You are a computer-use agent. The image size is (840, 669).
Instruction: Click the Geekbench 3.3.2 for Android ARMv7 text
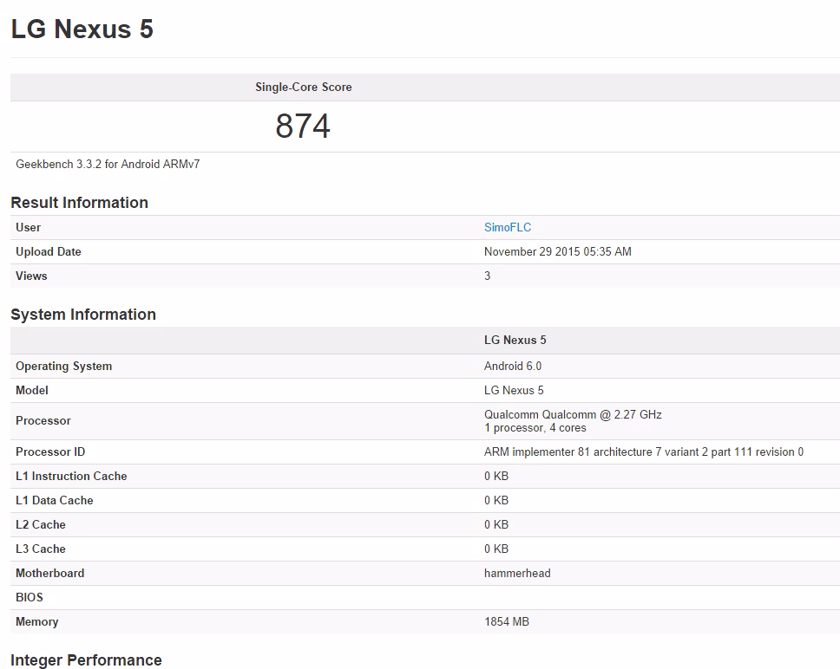(x=108, y=164)
